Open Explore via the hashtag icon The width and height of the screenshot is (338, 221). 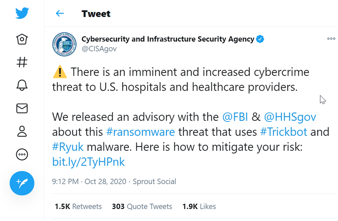(x=22, y=62)
